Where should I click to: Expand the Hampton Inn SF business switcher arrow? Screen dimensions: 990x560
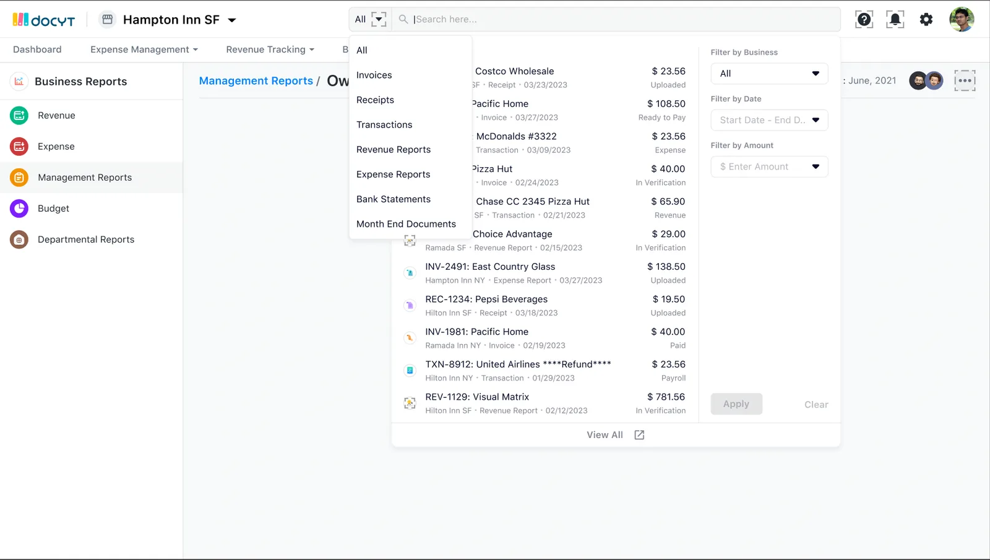pos(232,20)
